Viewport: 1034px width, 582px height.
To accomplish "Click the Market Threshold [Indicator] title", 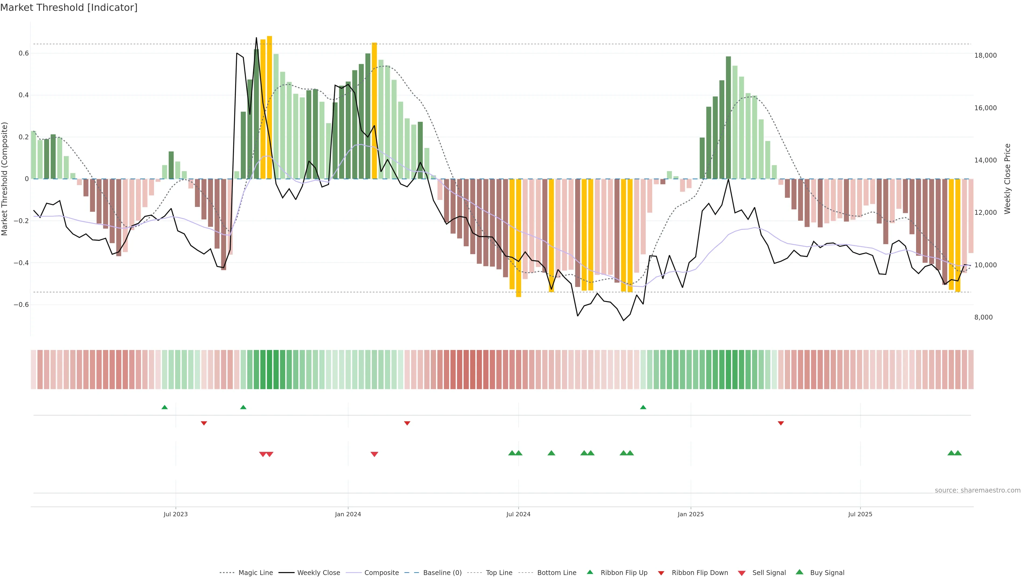I will pyautogui.click(x=69, y=8).
